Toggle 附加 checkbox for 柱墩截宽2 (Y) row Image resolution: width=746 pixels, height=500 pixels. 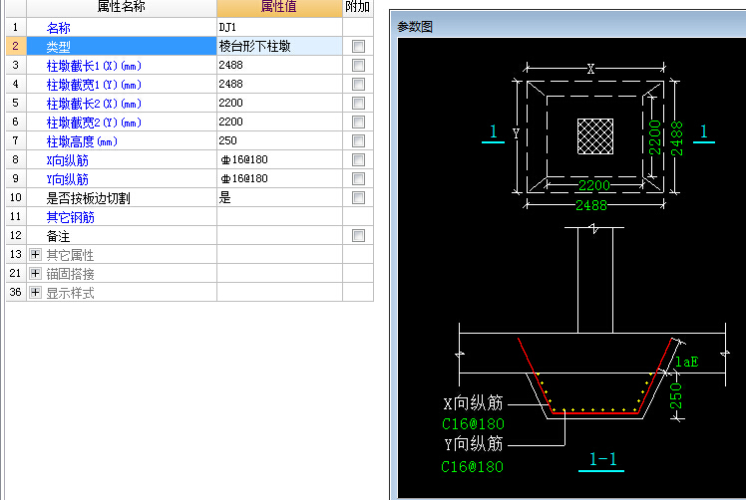coord(358,123)
